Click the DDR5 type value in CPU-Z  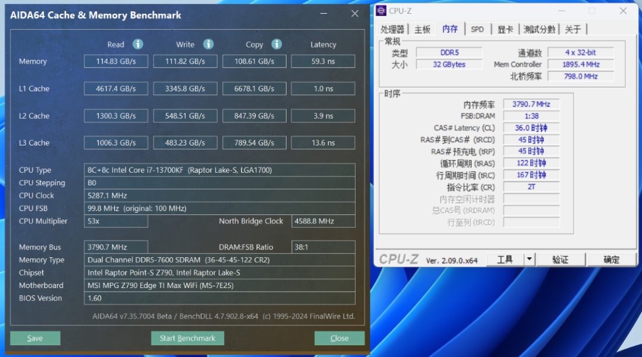point(449,53)
